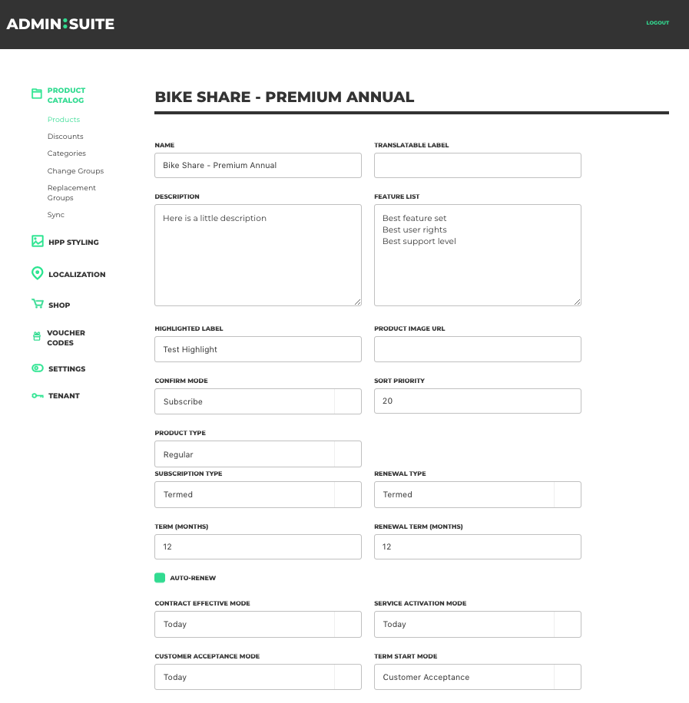Viewport: 689px width, 703px height.
Task: Click the Term (Months) field
Action: click(258, 546)
